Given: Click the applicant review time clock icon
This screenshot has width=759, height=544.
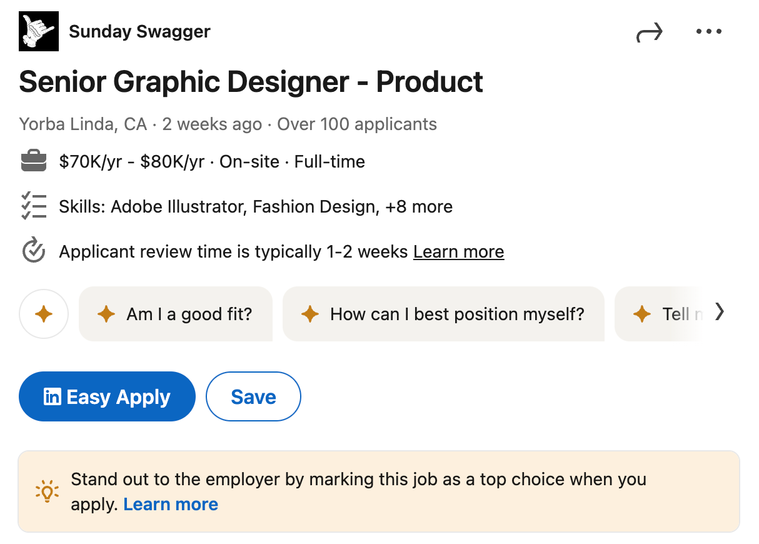Looking at the screenshot, I should (33, 251).
